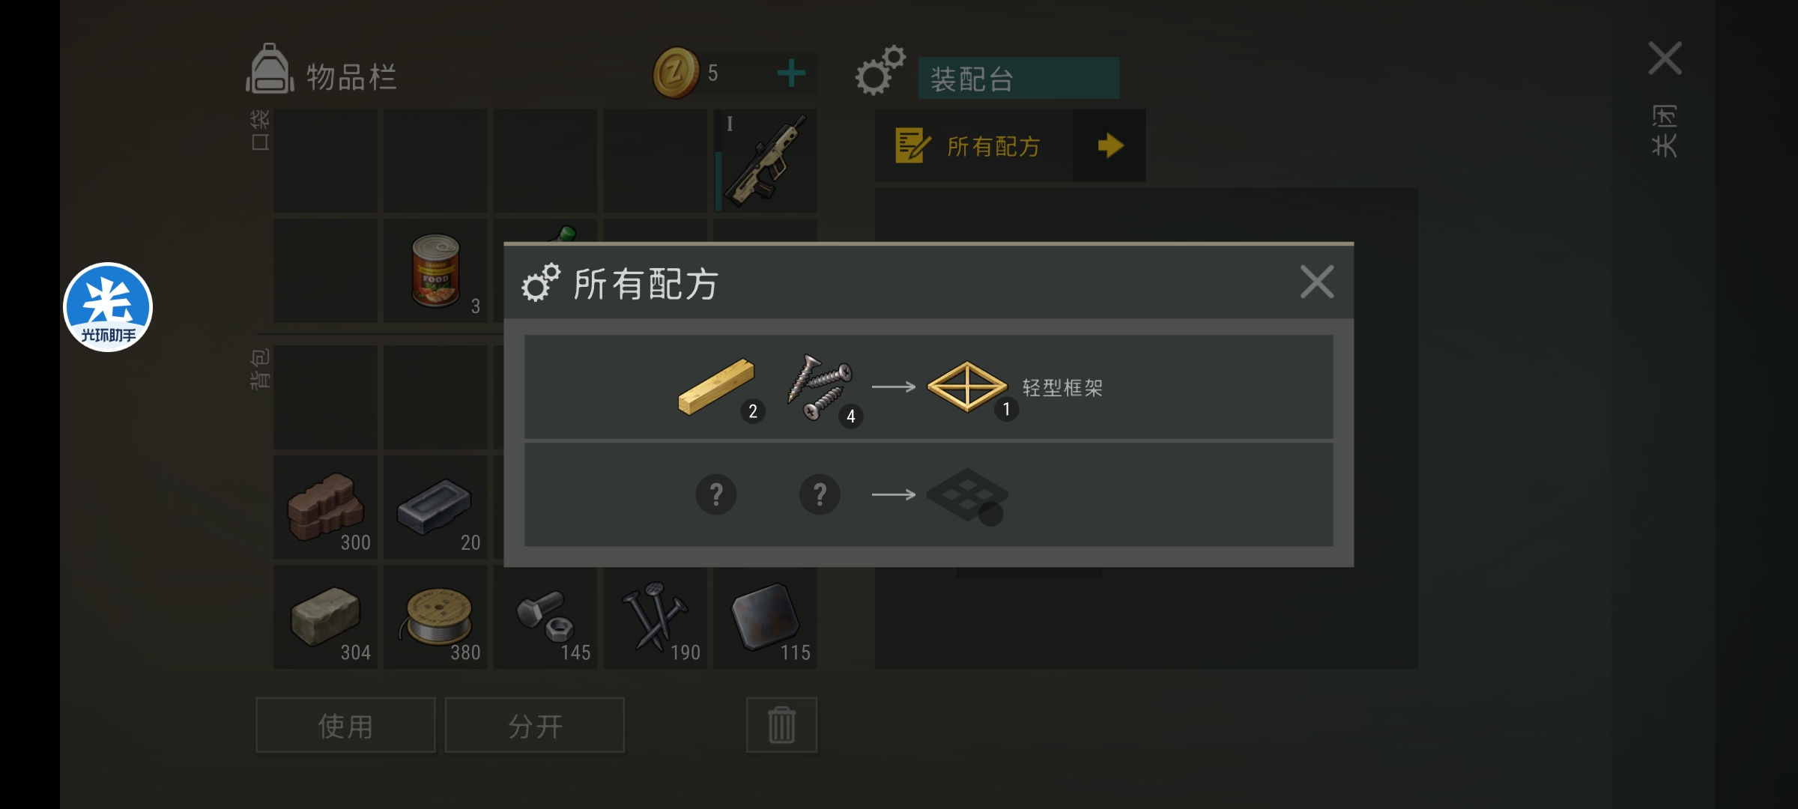Select the locked unknown recipe row
The width and height of the screenshot is (1798, 809).
pyautogui.click(x=928, y=495)
